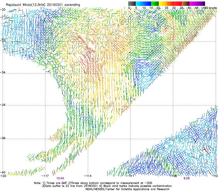The image size is (218, 191).
Task: Click the -38 latitude axis label
Action: [x=3, y=138]
